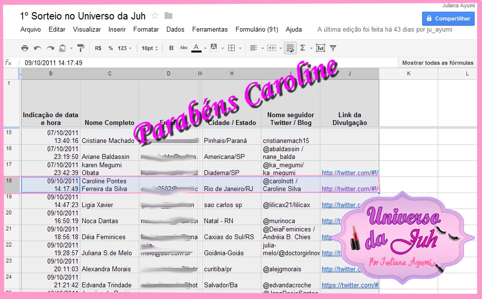Click the 'Nome Completo' header cell
Viewport: 482px width, 299px height.
coord(110,103)
